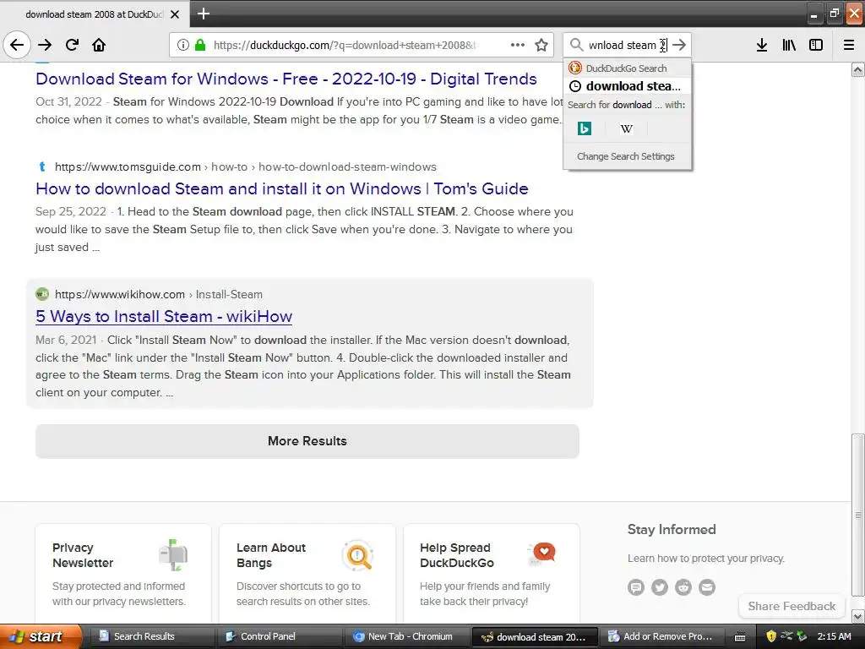The image size is (865, 649).
Task: Search with Wikipedia engine icon
Action: click(626, 128)
